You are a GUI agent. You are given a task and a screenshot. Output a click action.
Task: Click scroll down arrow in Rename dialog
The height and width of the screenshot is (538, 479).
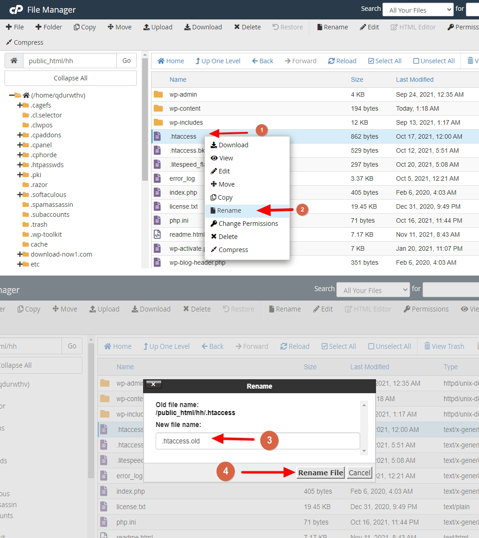364,451
